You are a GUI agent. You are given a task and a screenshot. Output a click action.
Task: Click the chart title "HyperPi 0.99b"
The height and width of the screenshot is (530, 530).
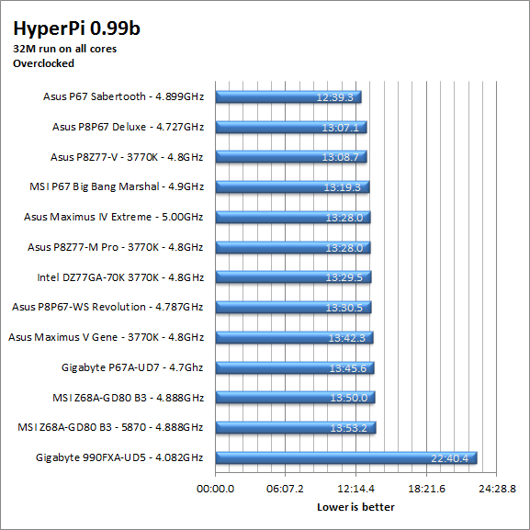tap(76, 29)
